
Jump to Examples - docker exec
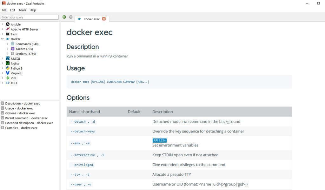tap(21, 128)
